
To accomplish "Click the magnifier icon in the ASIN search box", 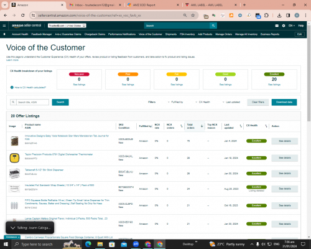I will pyautogui.click(x=13, y=102).
